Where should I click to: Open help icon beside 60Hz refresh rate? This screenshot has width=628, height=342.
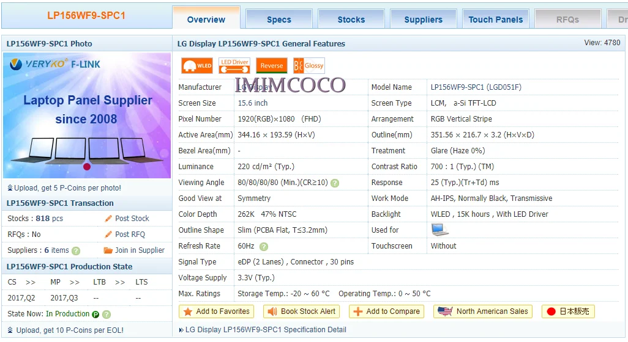pyautogui.click(x=264, y=247)
